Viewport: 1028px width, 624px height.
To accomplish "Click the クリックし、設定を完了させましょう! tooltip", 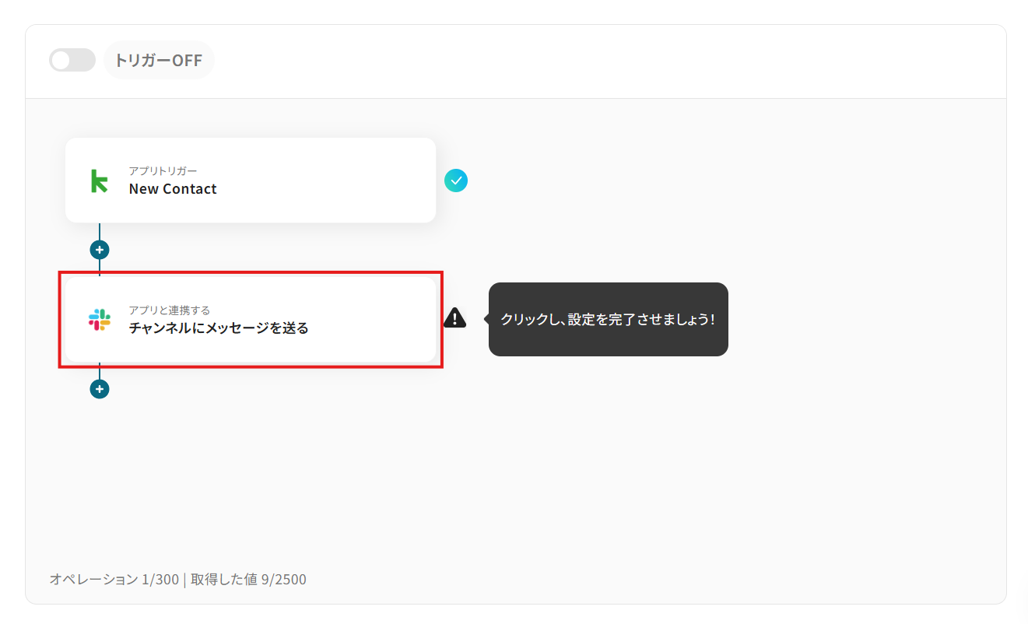I will point(608,319).
